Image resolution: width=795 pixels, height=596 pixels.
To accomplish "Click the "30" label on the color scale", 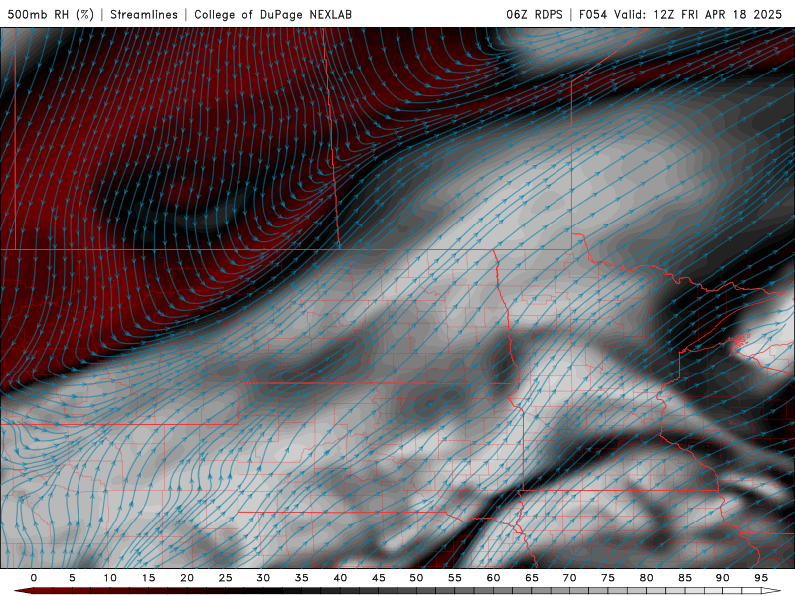I will pos(263,578).
